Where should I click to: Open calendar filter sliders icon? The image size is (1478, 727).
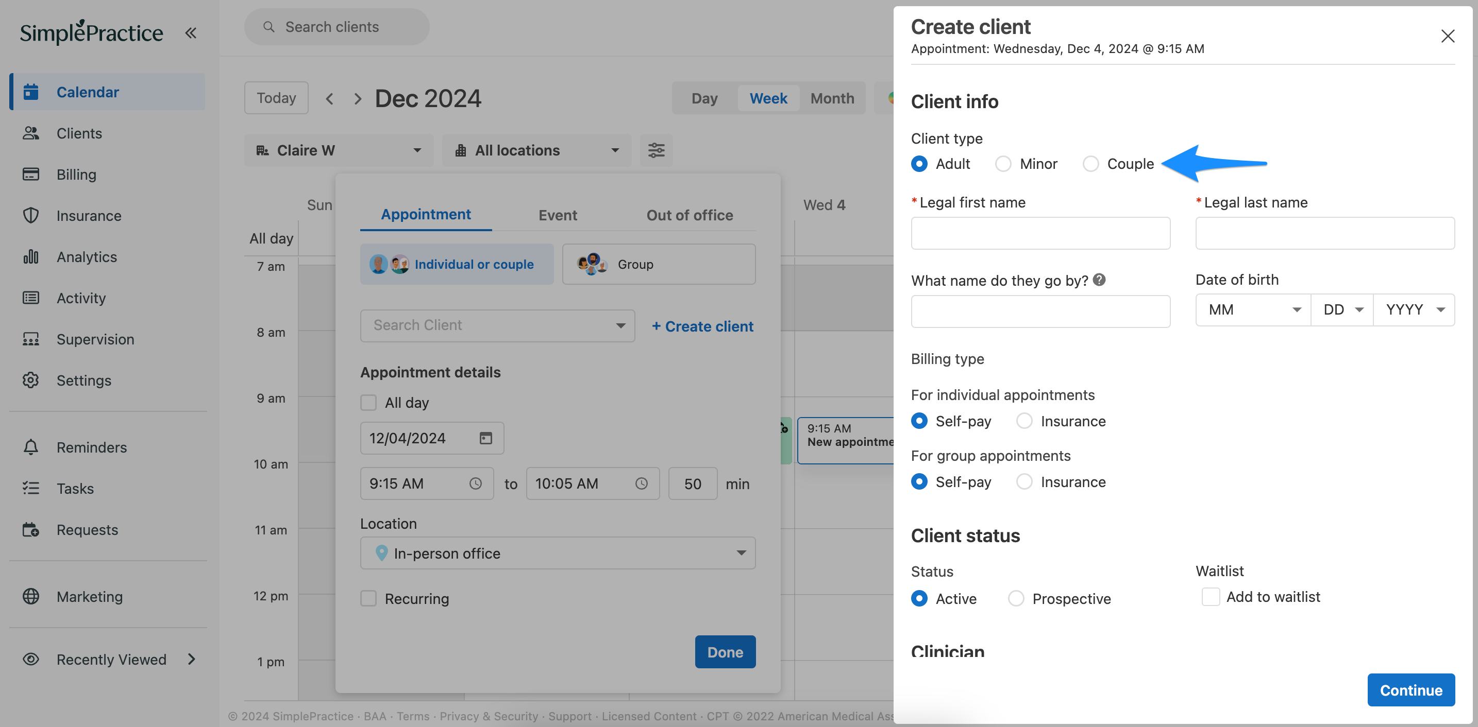tap(657, 150)
